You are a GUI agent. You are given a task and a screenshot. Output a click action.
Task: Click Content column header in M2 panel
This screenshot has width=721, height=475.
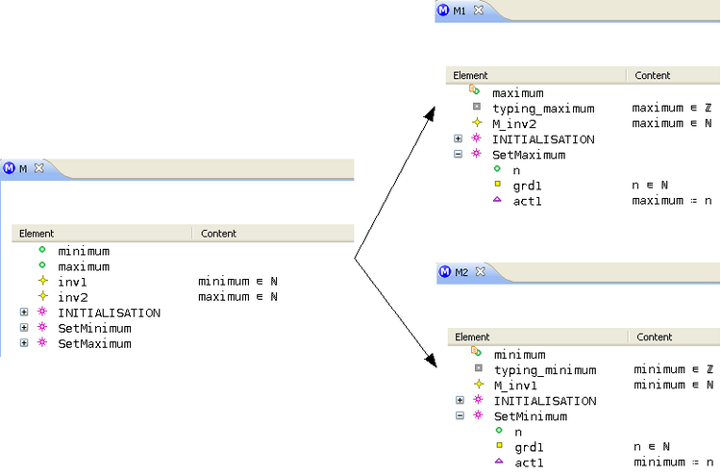tap(675, 337)
